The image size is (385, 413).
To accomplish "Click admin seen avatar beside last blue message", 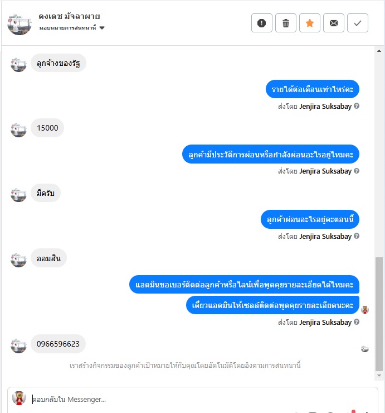I will 365,310.
